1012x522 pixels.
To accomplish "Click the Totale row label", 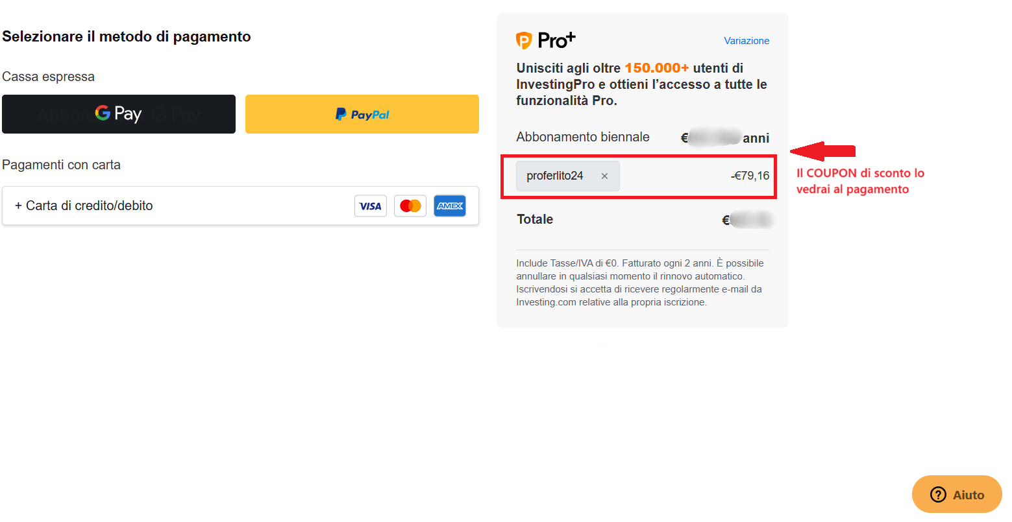I will click(535, 219).
